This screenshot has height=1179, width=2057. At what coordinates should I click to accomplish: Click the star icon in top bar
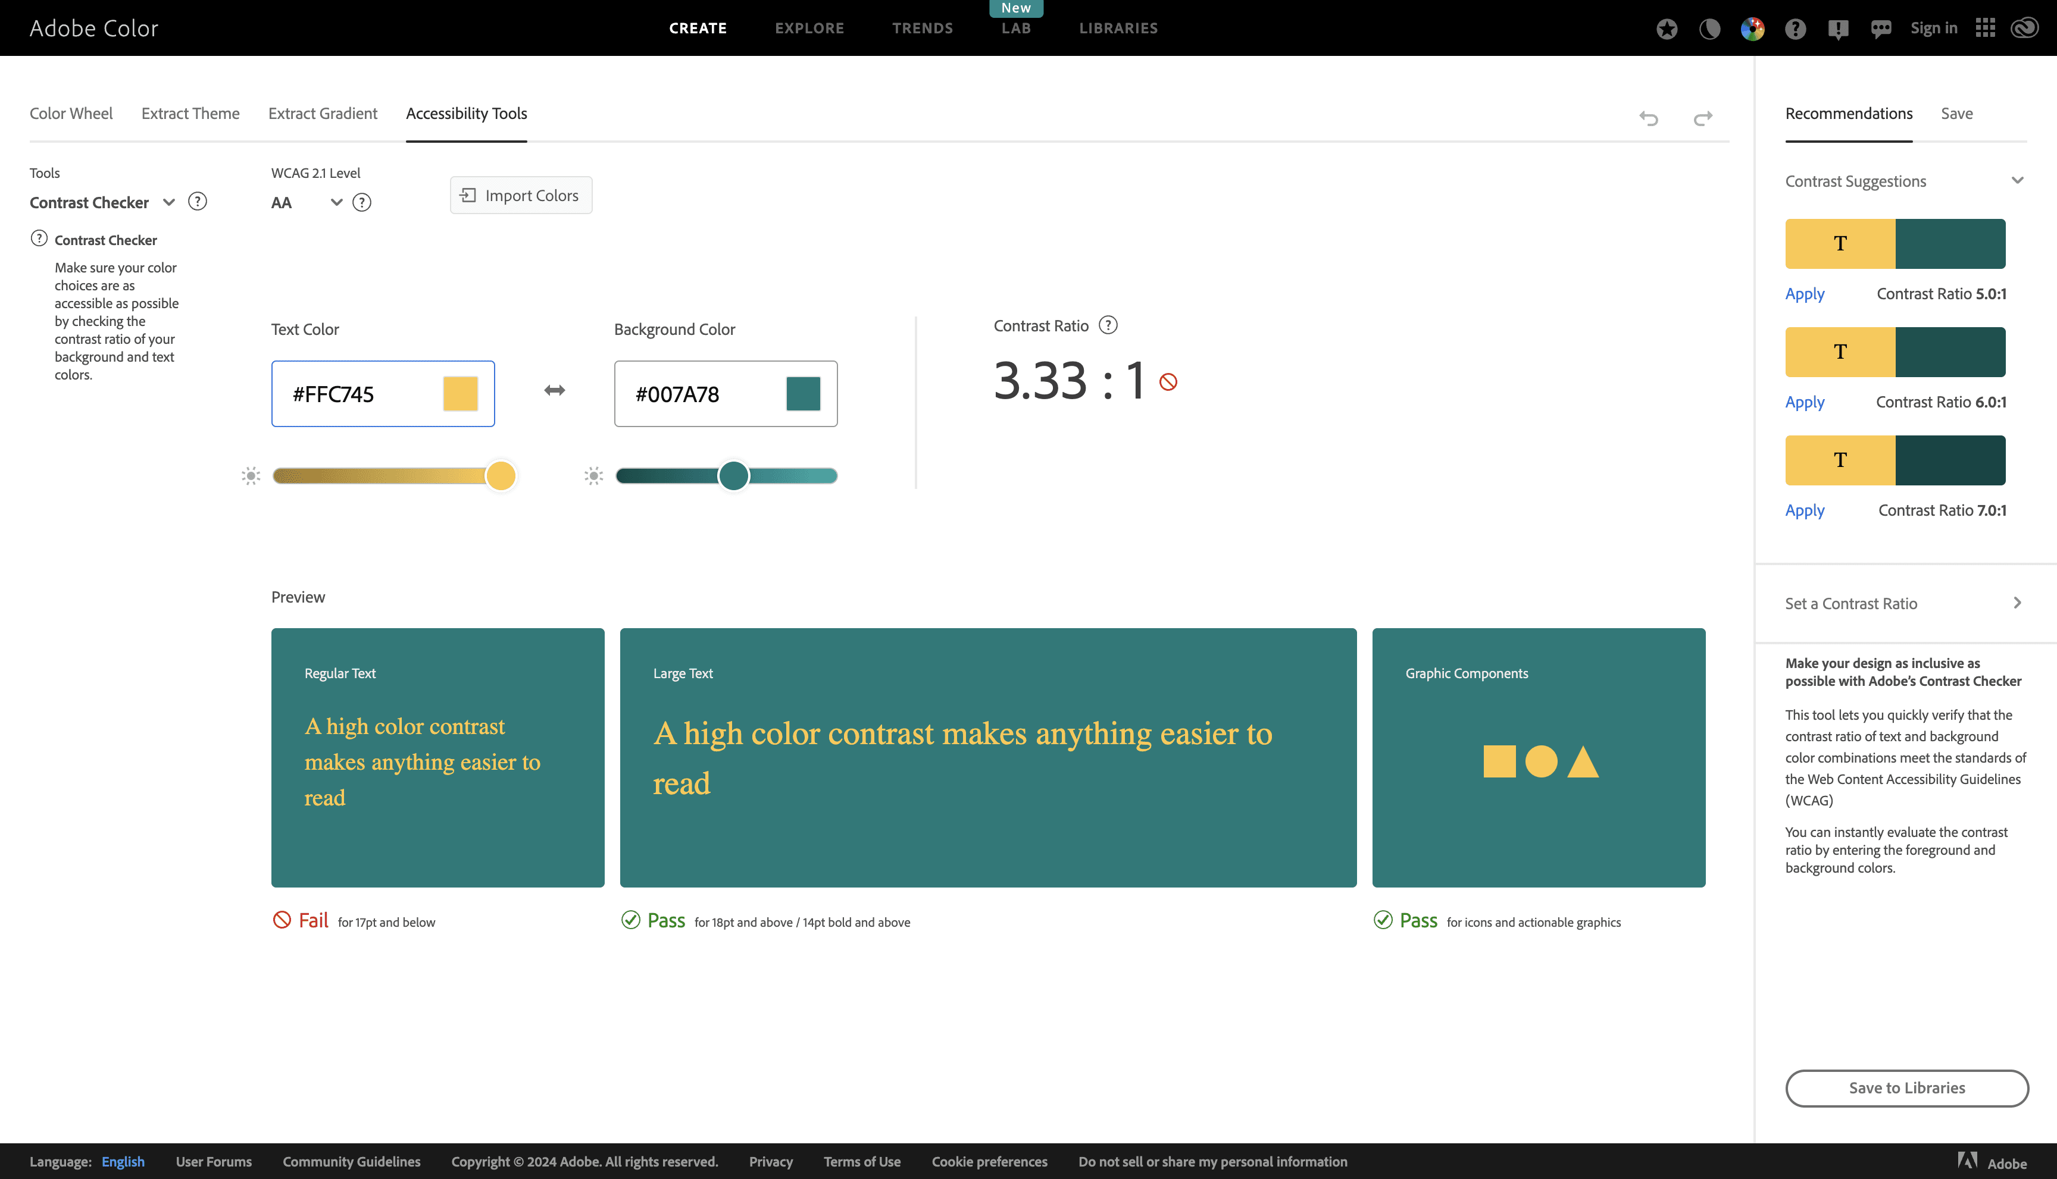point(1667,29)
